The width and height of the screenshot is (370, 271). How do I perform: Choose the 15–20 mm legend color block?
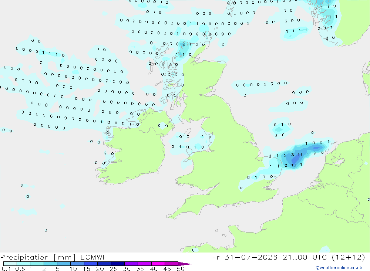[x=91, y=264]
